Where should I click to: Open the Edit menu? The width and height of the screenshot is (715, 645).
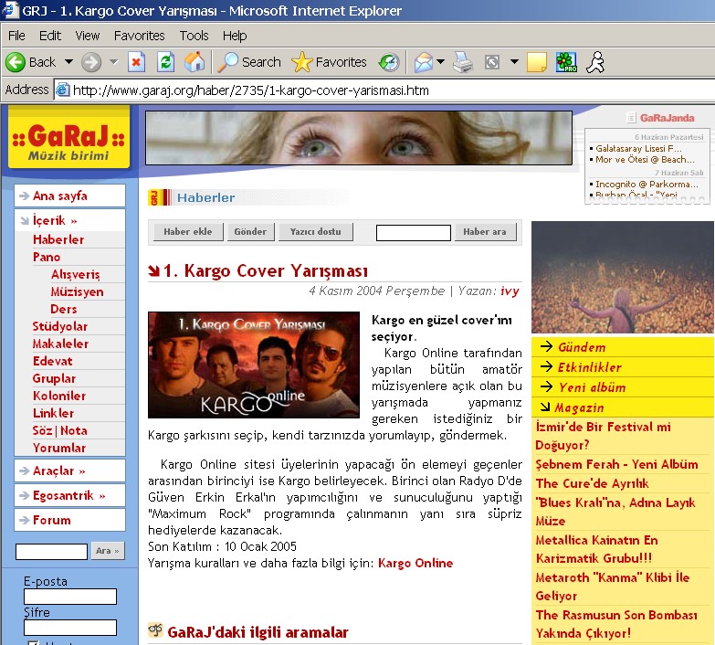click(49, 36)
